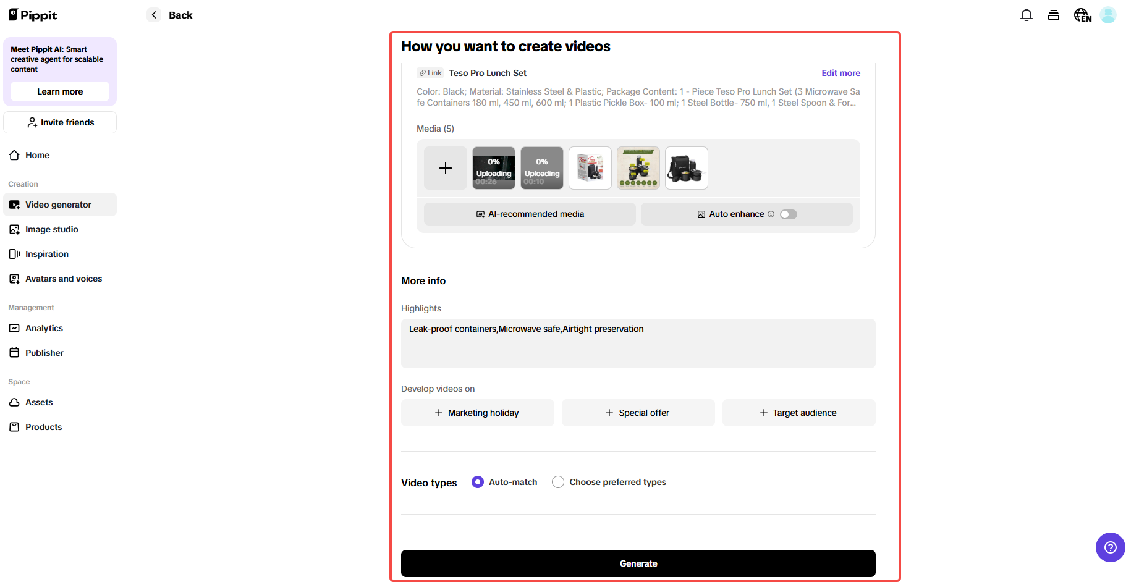Viewport: 1139px width, 582px height.
Task: Select Choose preferred types radio
Action: point(558,482)
